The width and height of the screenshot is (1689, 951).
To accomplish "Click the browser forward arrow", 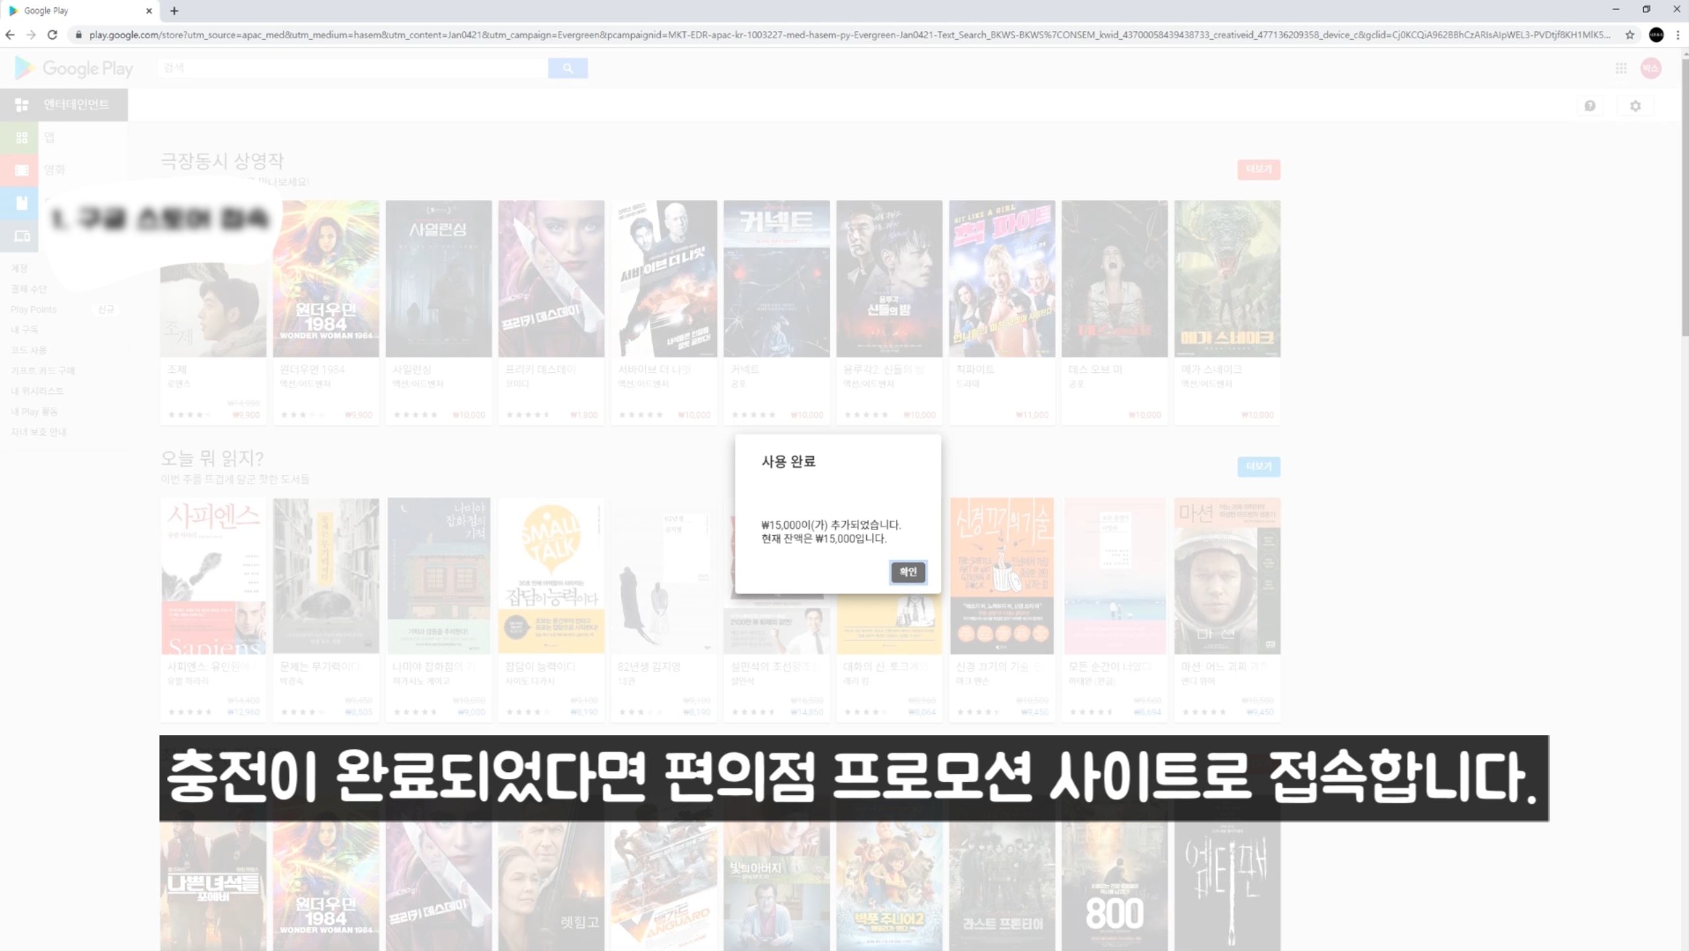I will pos(31,35).
